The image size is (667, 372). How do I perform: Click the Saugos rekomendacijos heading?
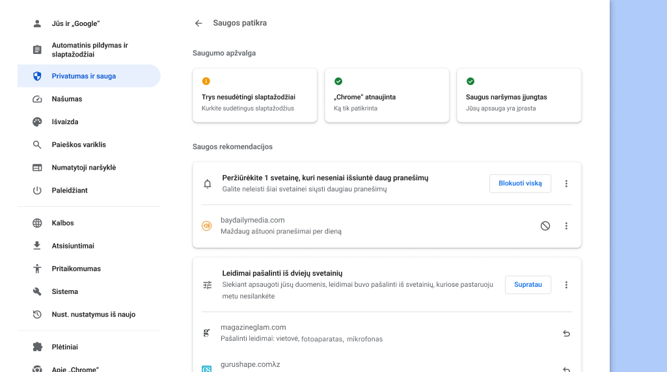click(x=233, y=147)
